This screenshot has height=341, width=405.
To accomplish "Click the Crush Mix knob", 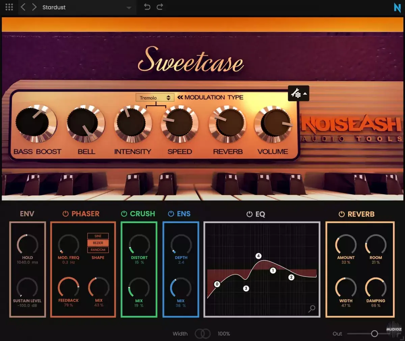I will (139, 287).
